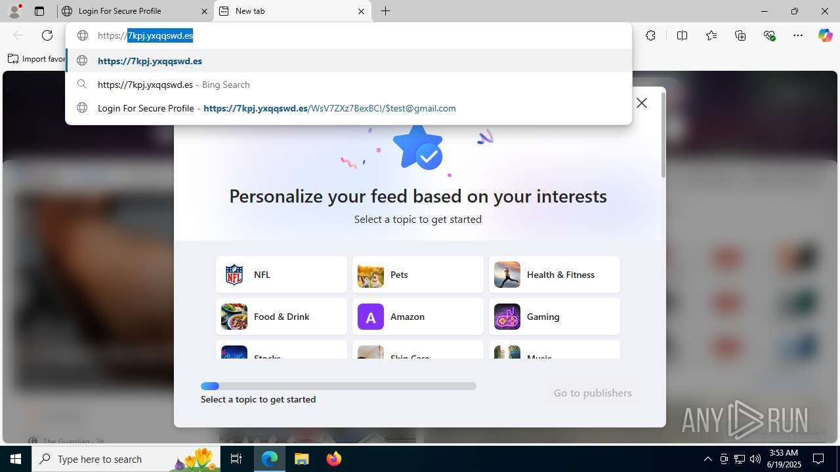Select suggestion https://7kpj.yxqqswd.es

[x=348, y=60]
